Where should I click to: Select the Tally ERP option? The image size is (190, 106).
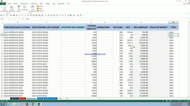(40, 11)
